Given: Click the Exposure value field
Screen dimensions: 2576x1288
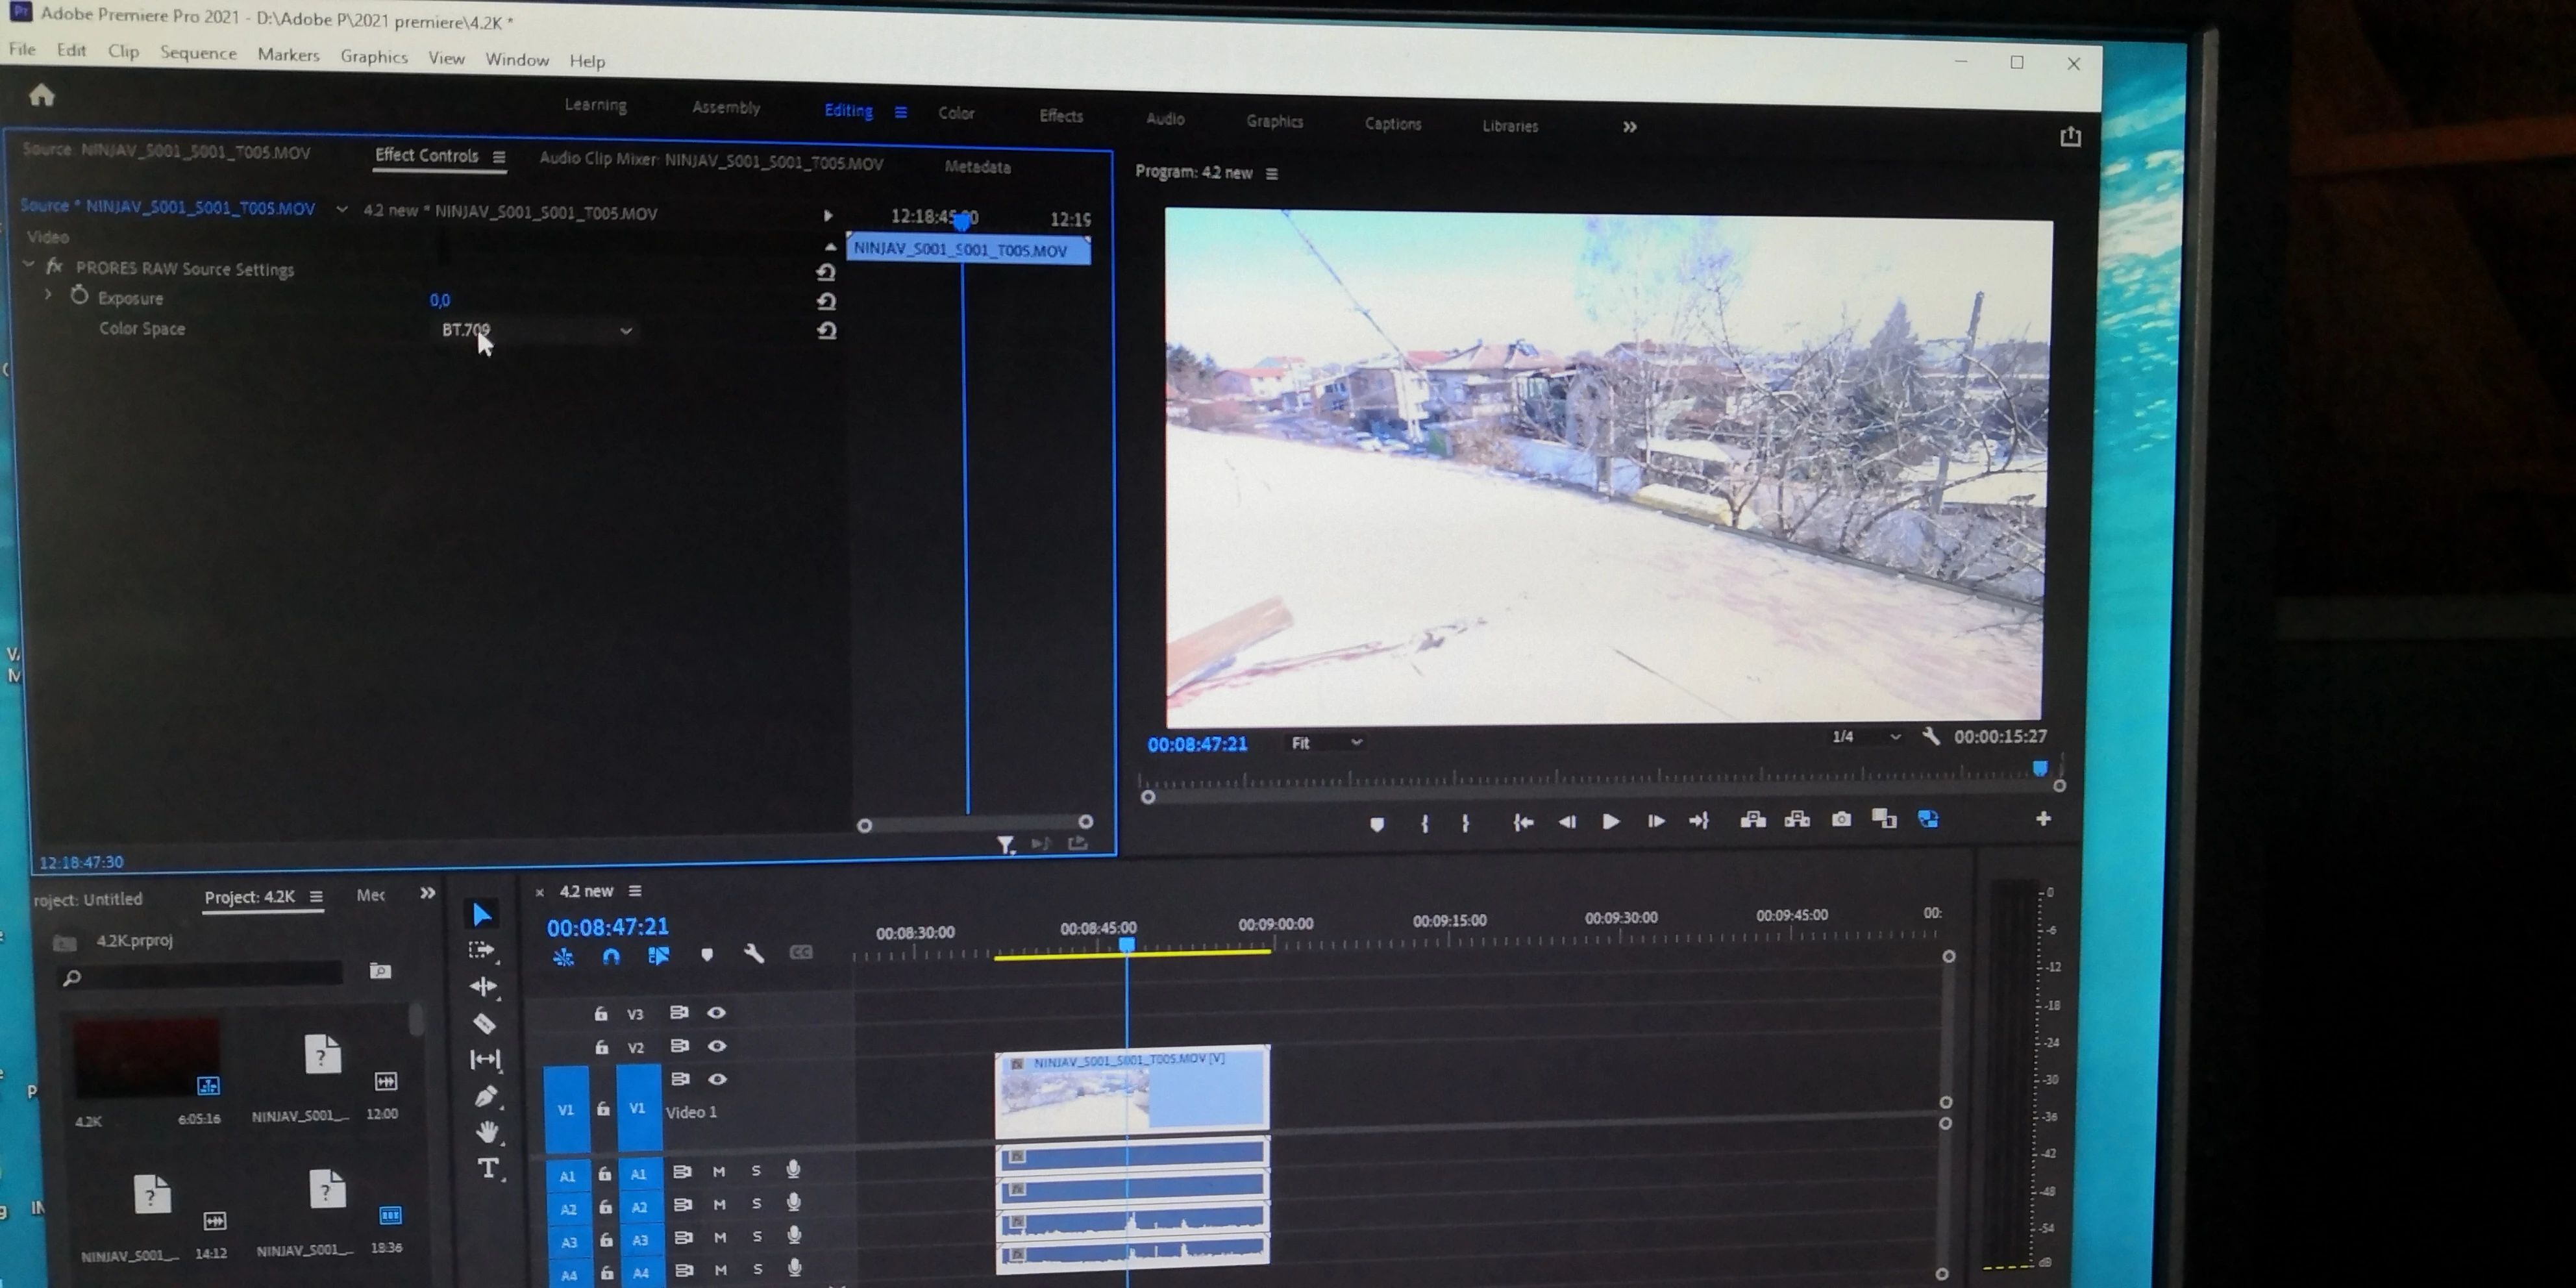Looking at the screenshot, I should tap(440, 300).
